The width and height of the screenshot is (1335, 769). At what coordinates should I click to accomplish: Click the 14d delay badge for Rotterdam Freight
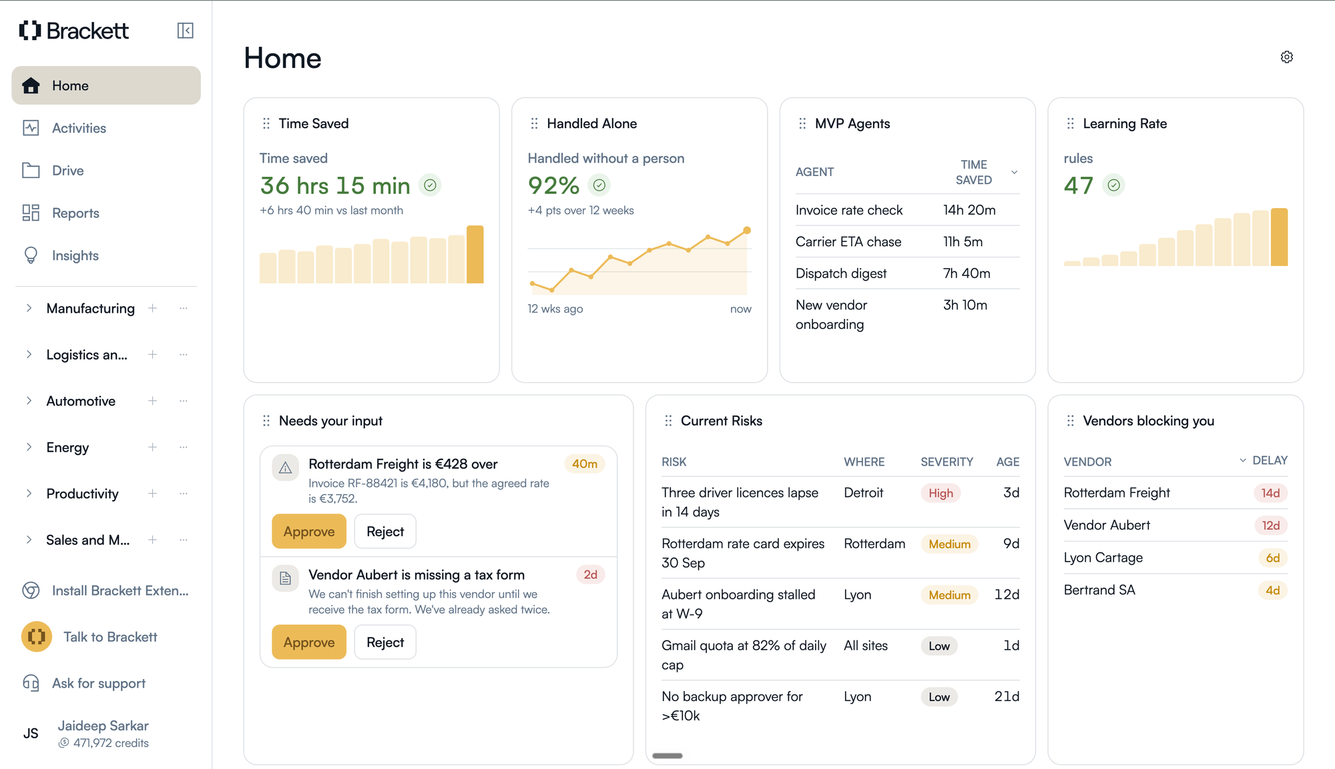pyautogui.click(x=1270, y=493)
